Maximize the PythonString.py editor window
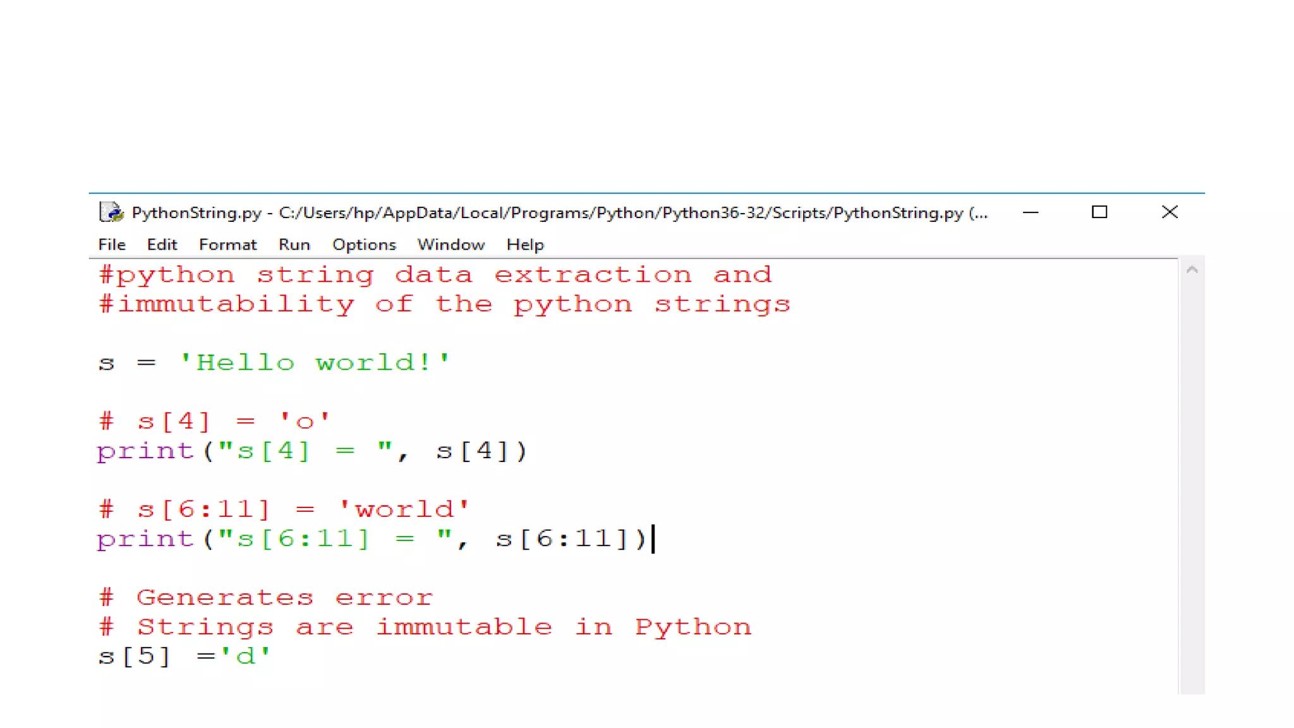Screen dimensions: 1294x728 (1099, 212)
